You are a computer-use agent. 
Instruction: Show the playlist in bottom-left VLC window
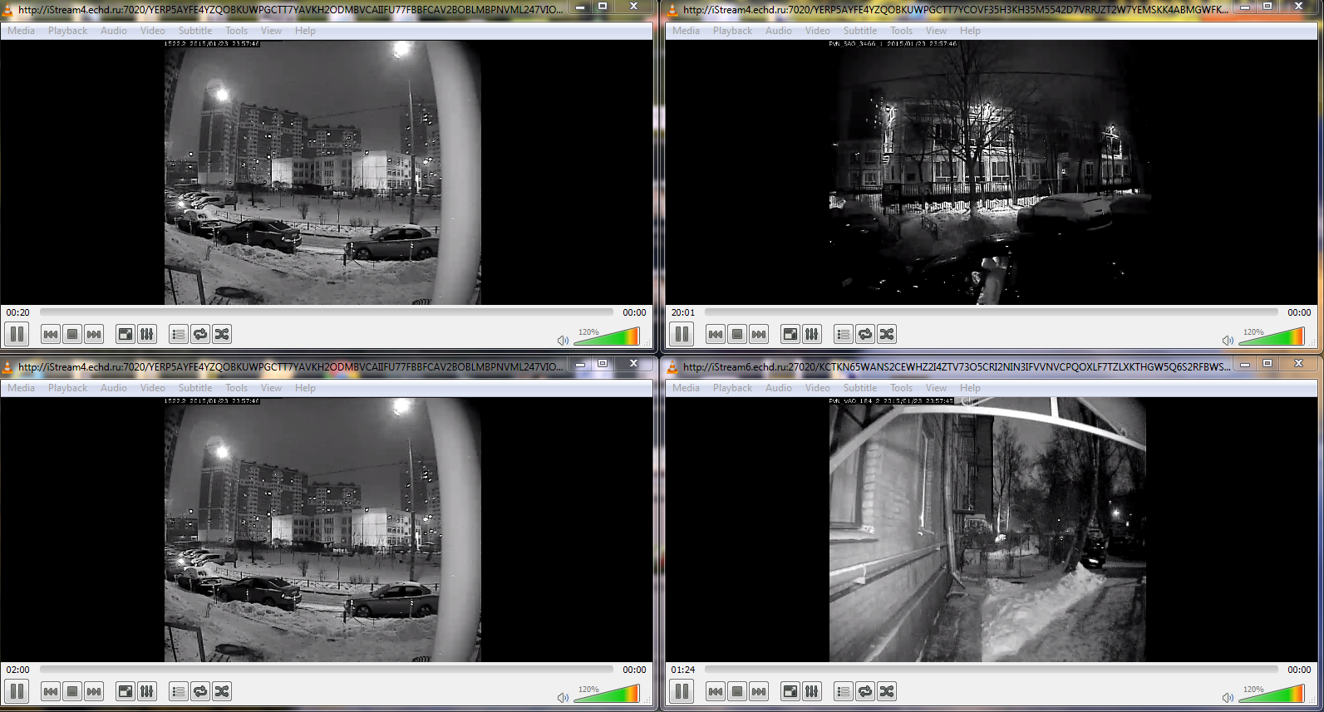[x=179, y=691]
